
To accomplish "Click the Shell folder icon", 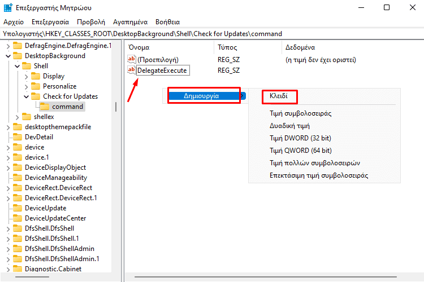I will tap(27, 66).
